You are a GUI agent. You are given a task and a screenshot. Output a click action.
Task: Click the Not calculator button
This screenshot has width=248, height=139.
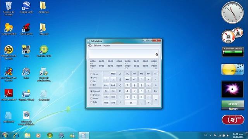pos(106,103)
